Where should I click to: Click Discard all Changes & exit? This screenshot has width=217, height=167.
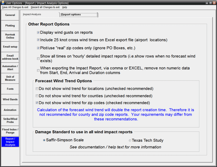click(x=45, y=7)
